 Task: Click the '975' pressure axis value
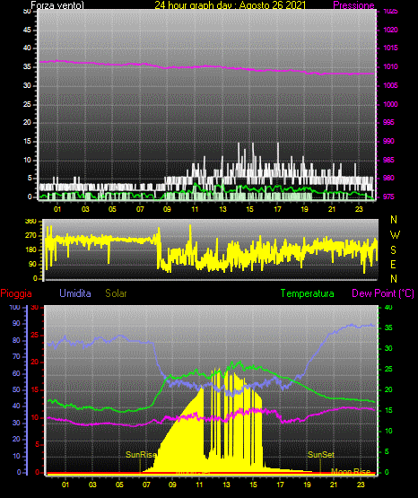point(388,197)
